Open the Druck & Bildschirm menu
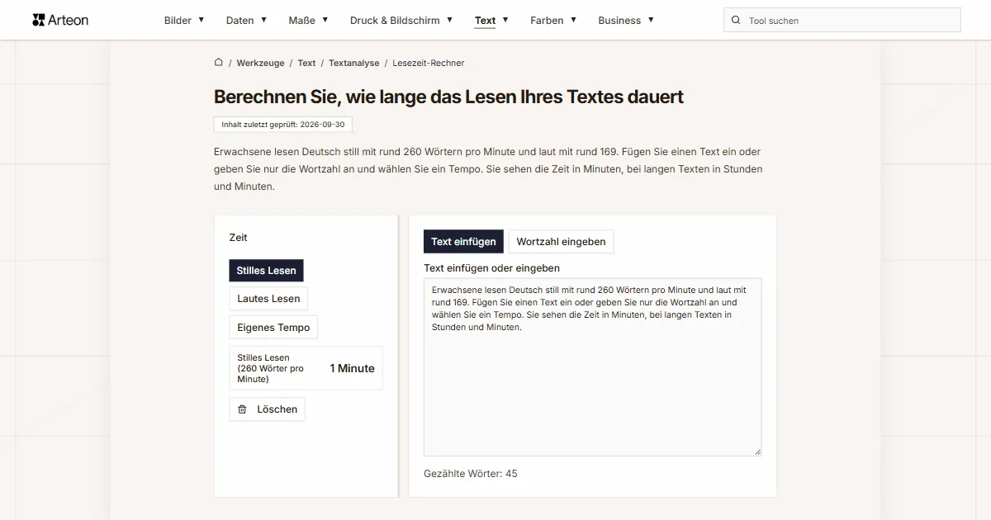991x520 pixels. [x=395, y=20]
